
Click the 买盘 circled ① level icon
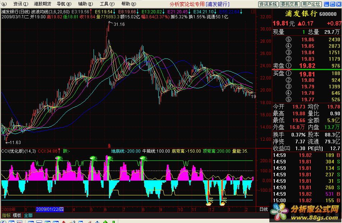(x=288, y=73)
